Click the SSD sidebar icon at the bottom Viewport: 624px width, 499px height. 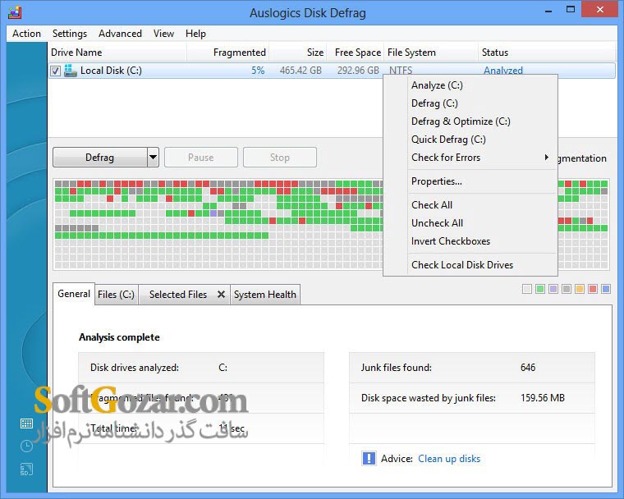pos(26,469)
